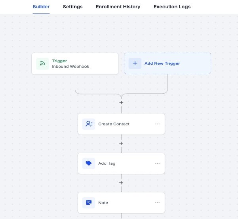Add a step above Create Contact
The image size is (238, 219).
pos(121,102)
